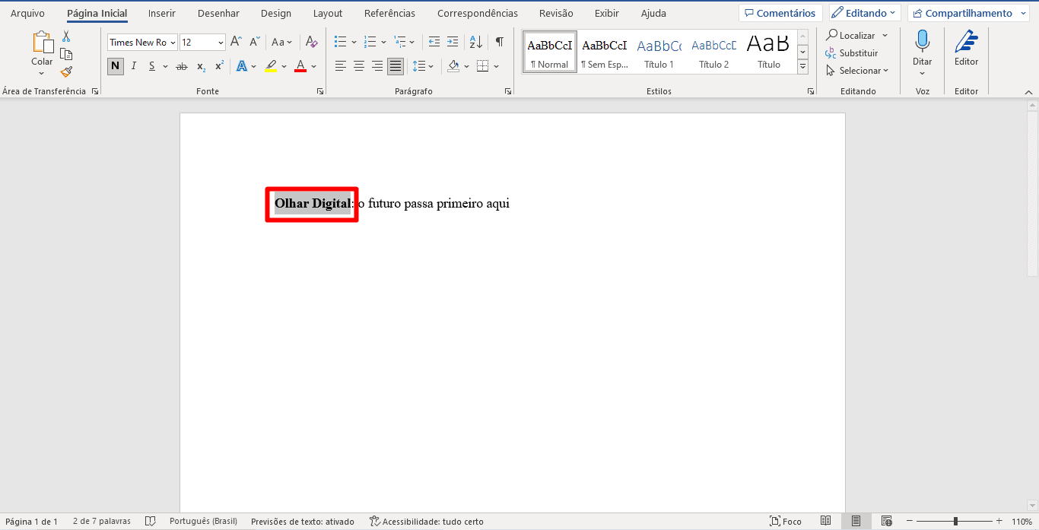Clear all formatting with eraser A icon

311,42
